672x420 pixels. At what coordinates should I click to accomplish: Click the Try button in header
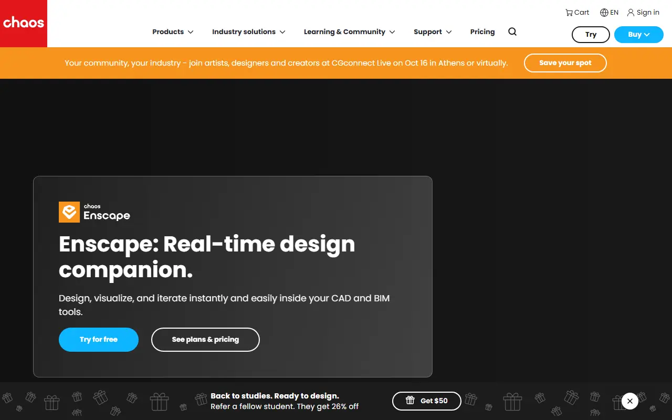(591, 35)
